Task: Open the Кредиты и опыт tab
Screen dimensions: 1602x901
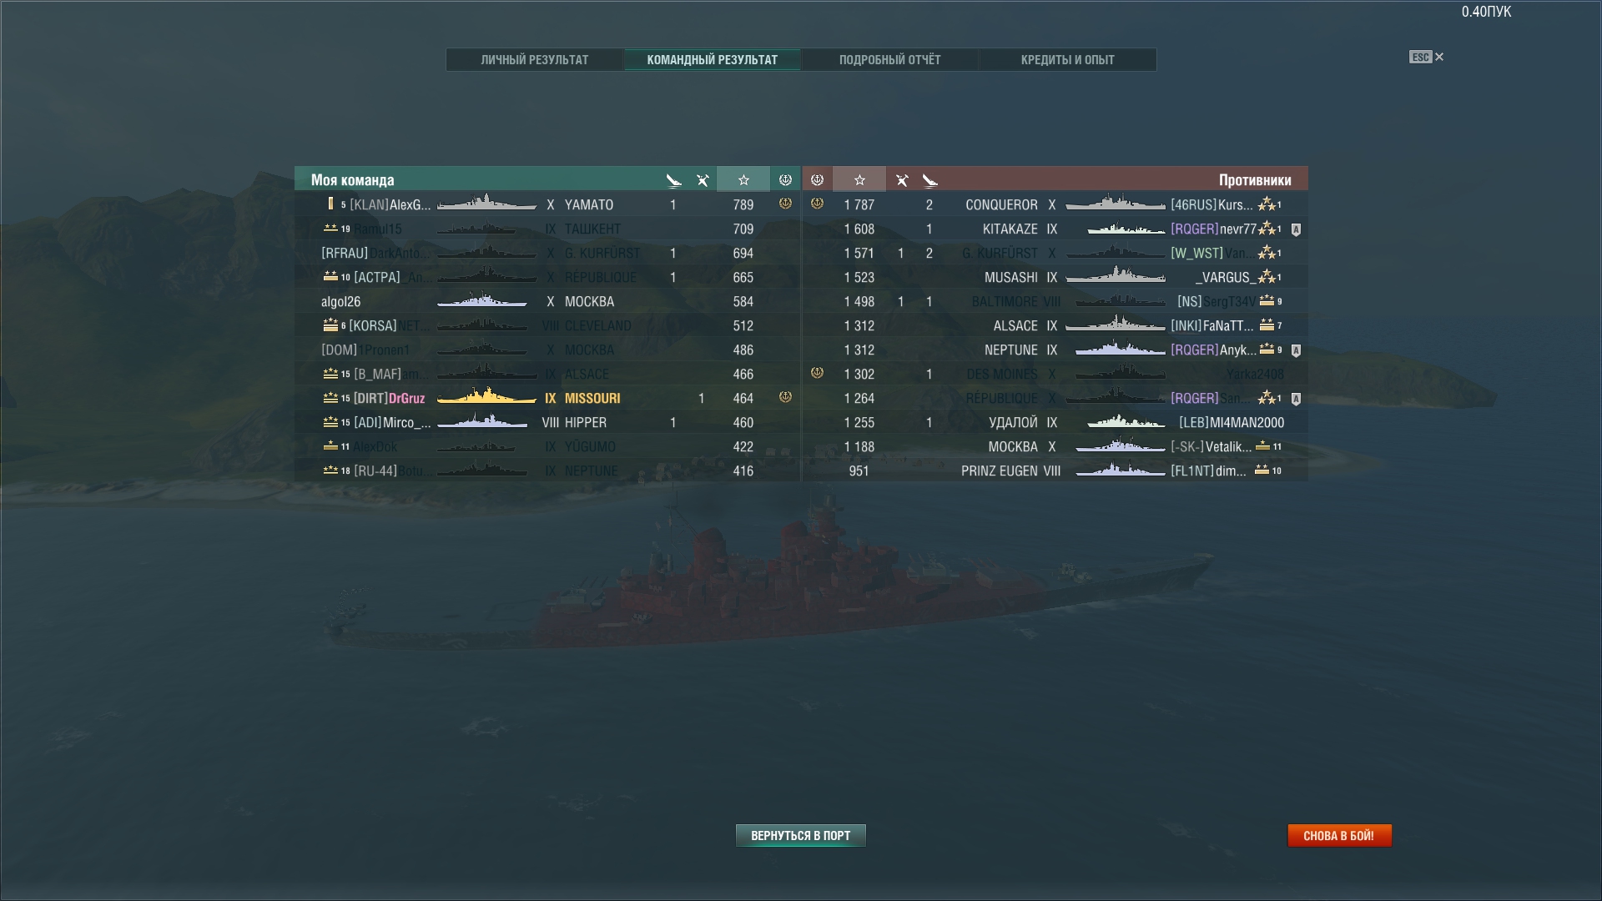Action: click(x=1067, y=60)
